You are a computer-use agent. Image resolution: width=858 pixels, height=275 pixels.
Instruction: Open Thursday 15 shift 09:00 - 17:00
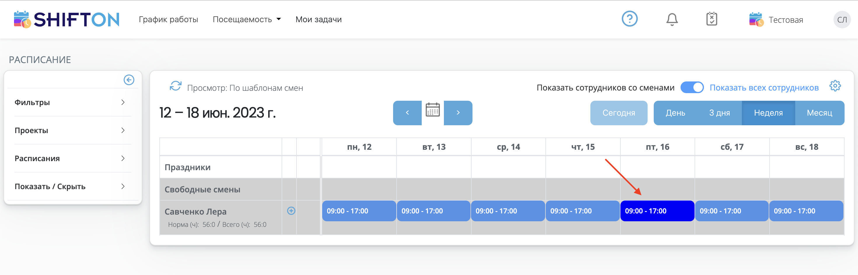583,211
